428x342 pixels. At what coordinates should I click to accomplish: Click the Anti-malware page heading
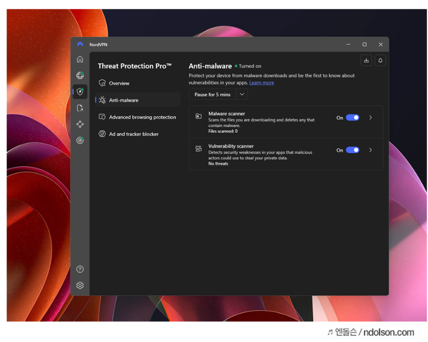(x=210, y=66)
